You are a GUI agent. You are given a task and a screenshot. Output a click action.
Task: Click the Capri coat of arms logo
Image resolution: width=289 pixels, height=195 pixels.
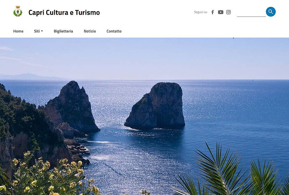point(18,11)
